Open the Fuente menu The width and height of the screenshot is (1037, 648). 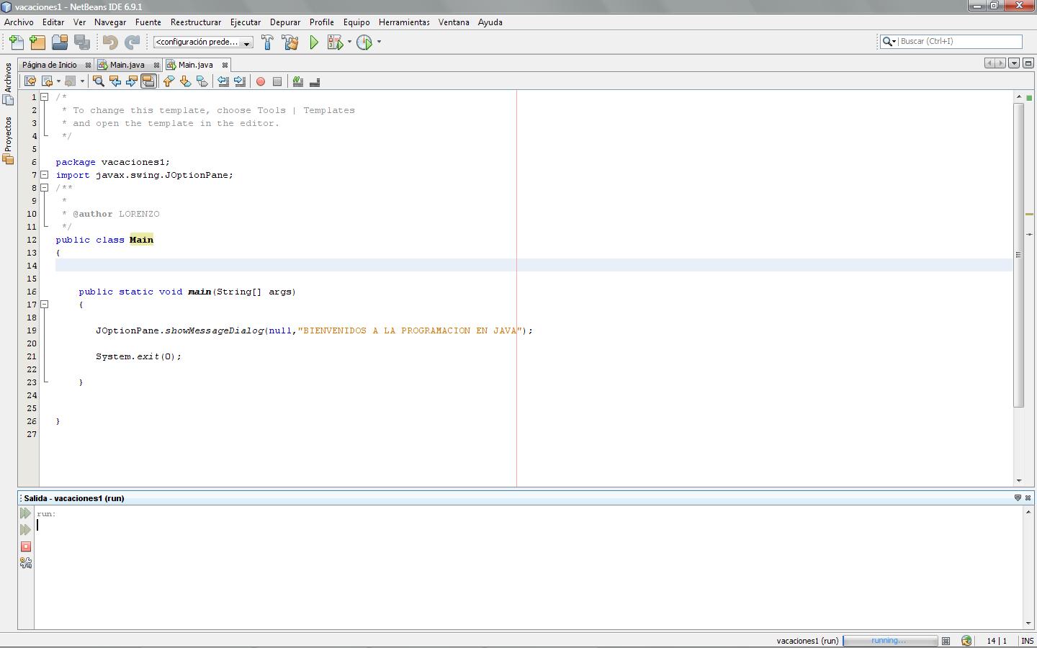tap(148, 22)
